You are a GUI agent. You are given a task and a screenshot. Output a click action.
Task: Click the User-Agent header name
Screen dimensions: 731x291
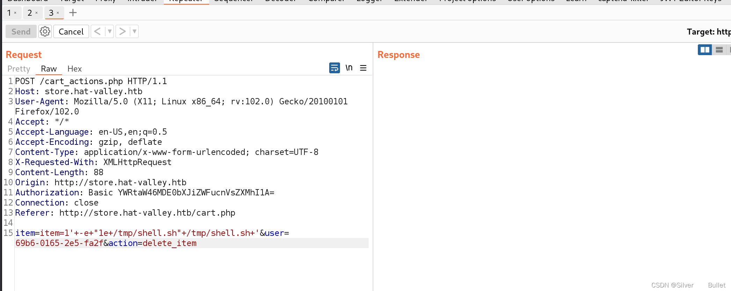40,102
